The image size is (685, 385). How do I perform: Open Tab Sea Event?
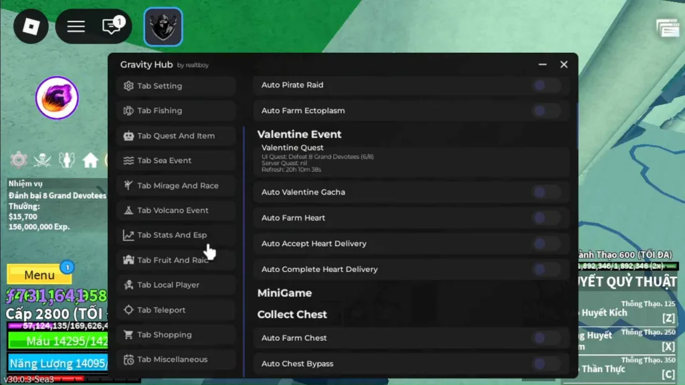pyautogui.click(x=177, y=160)
